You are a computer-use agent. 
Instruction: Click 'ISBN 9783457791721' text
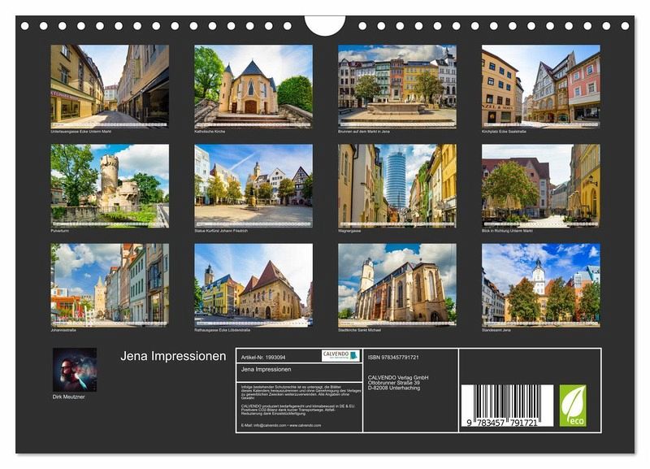click(393, 357)
